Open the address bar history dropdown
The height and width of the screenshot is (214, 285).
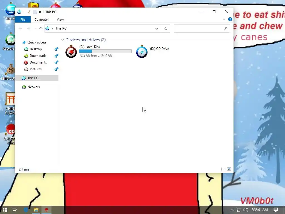156,29
